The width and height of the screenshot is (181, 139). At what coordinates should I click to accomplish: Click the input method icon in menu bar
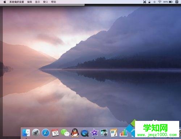[177, 2]
